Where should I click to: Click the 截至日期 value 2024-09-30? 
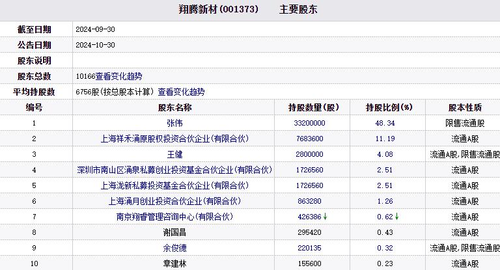click(95, 29)
